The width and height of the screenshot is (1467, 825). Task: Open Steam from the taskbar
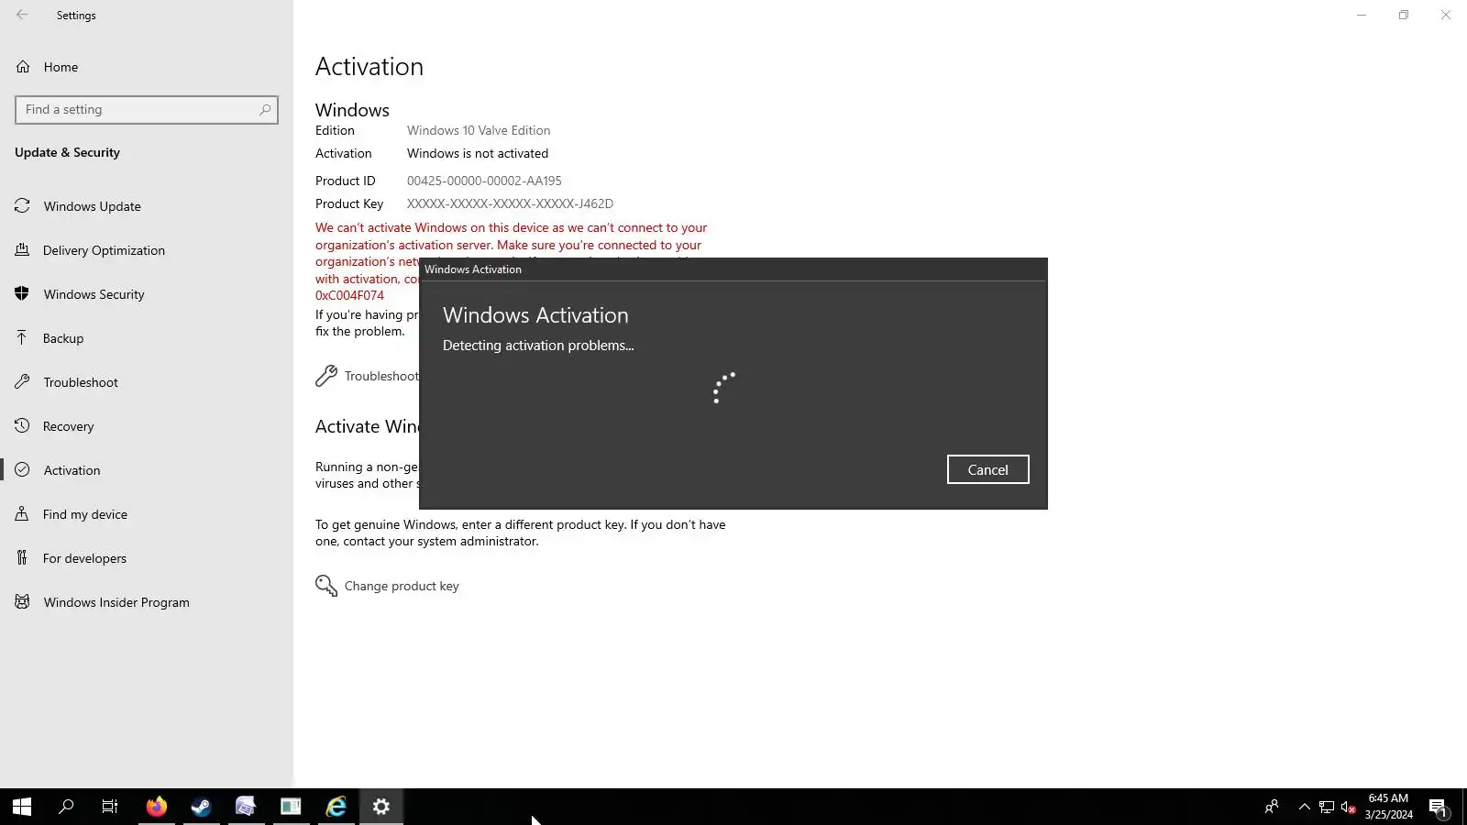click(202, 807)
